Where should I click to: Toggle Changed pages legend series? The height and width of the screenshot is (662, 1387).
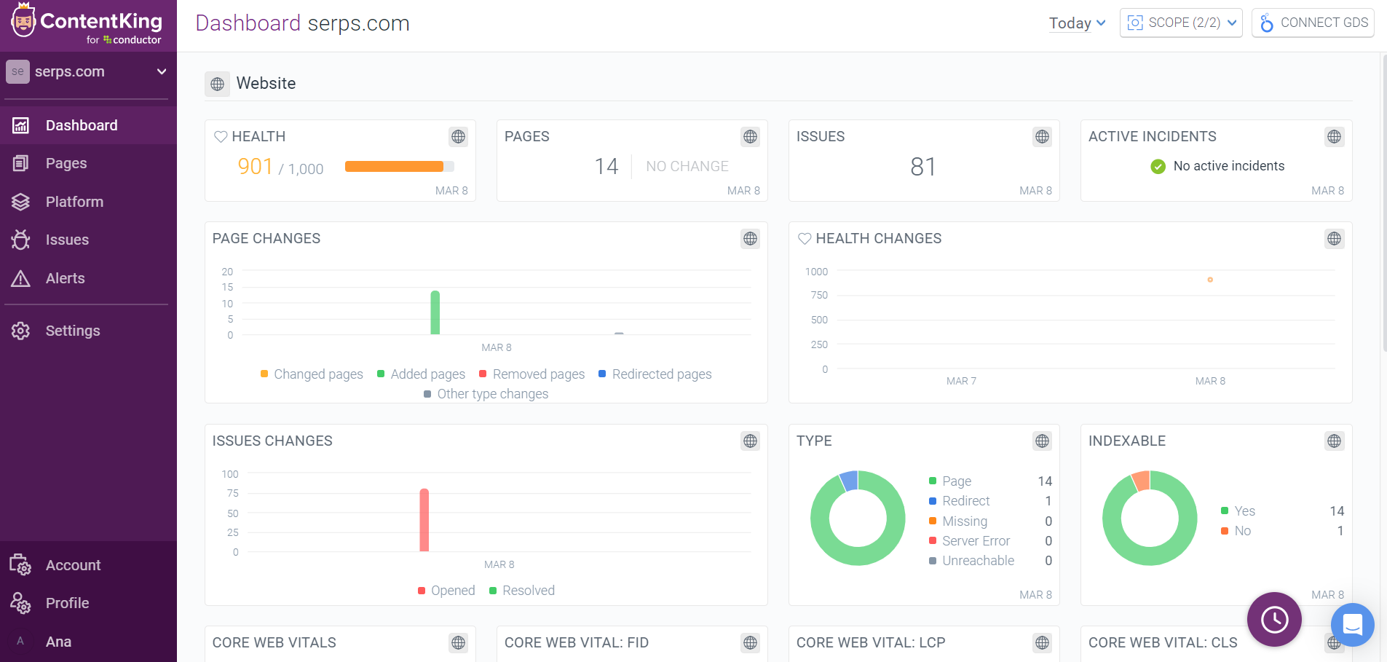click(x=312, y=374)
